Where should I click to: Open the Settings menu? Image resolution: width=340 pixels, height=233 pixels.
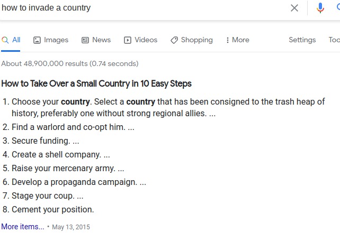[302, 40]
